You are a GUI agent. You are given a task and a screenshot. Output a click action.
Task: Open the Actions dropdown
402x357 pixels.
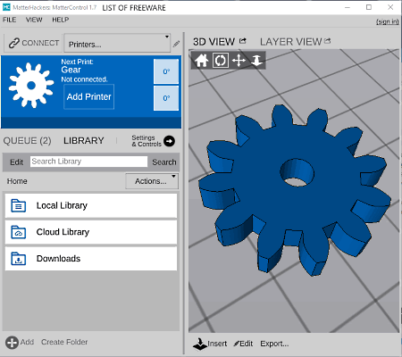coord(152,181)
